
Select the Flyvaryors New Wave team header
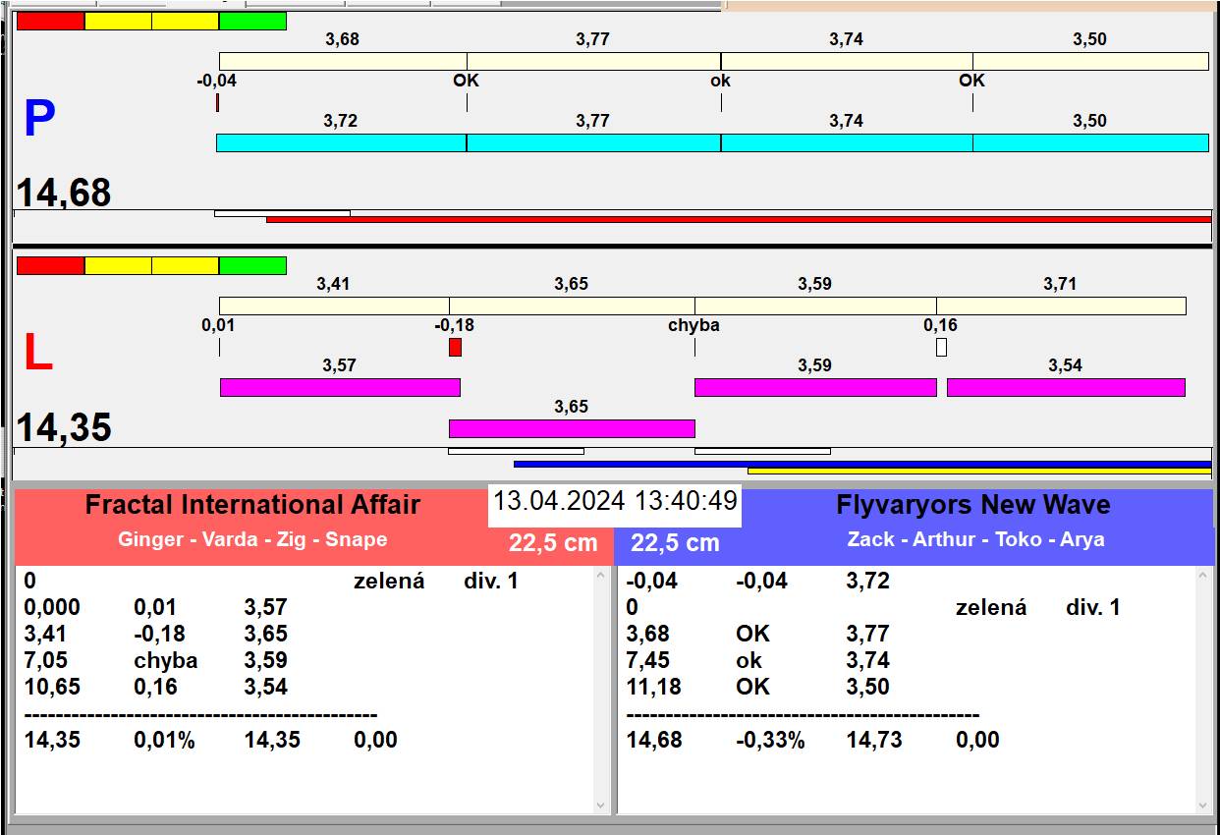click(972, 505)
